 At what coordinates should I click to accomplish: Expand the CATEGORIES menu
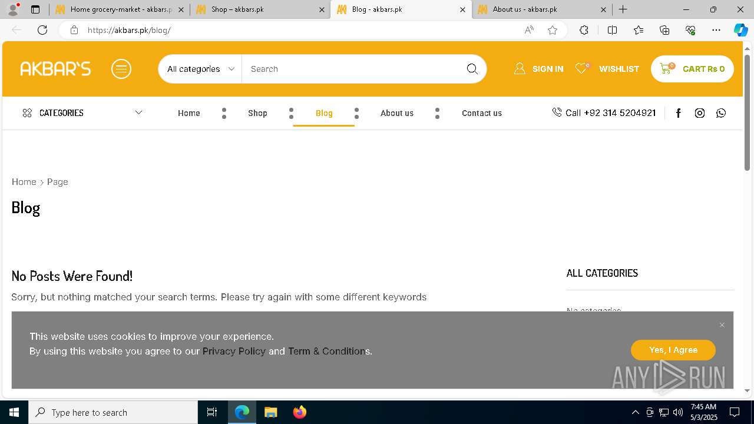[82, 113]
